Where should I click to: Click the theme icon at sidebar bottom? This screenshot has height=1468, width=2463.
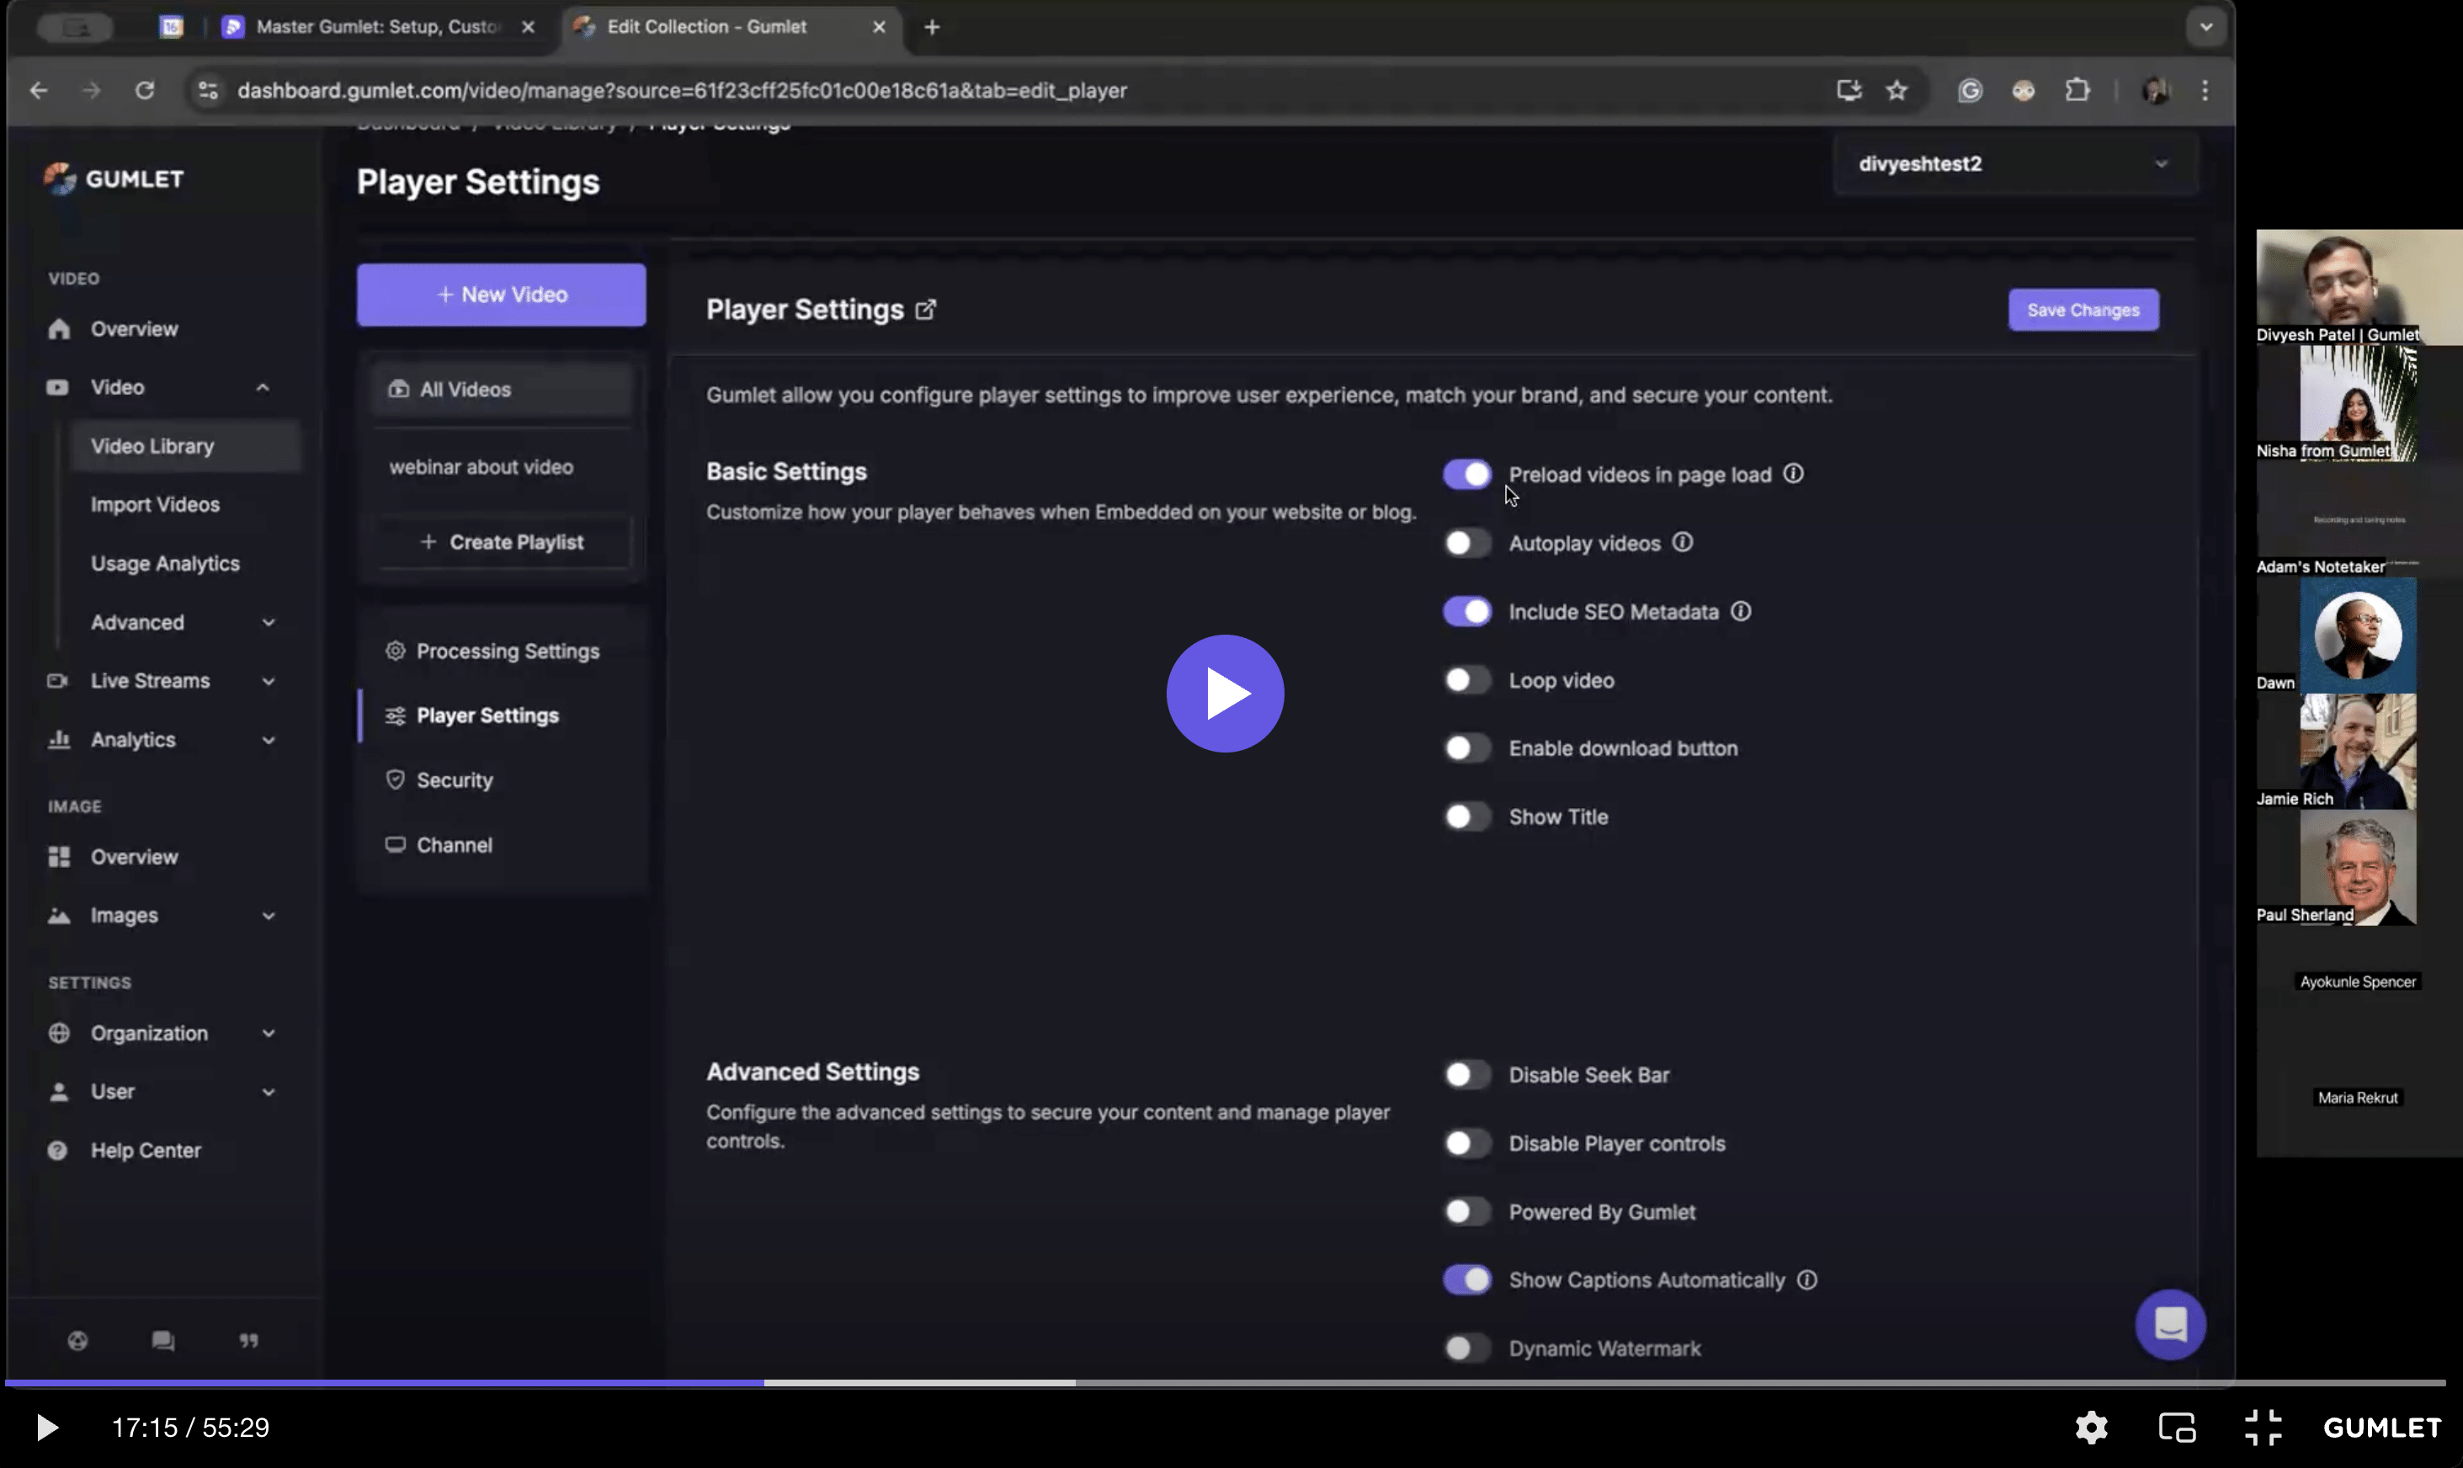point(77,1340)
